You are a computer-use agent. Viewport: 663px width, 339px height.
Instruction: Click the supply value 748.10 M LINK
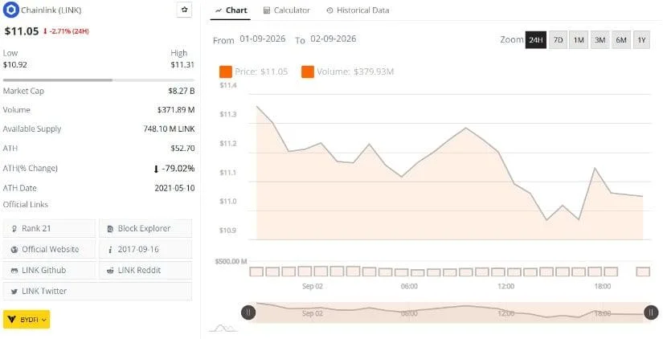point(169,129)
